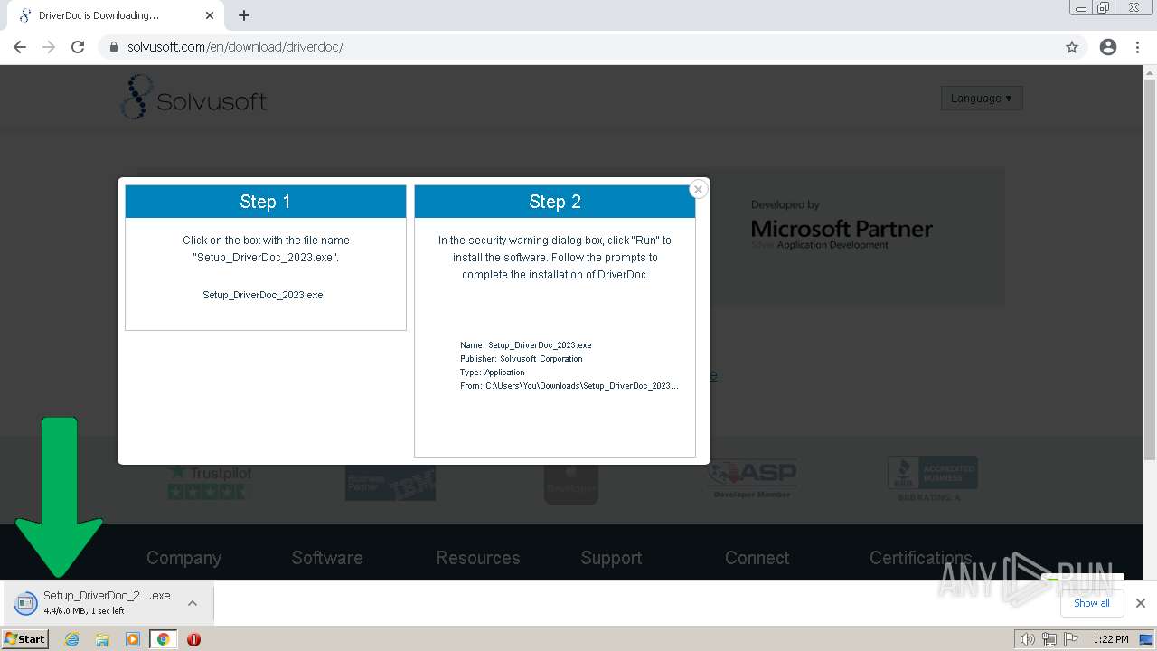Close the DriverDoc is Downloading tab

click(x=210, y=15)
